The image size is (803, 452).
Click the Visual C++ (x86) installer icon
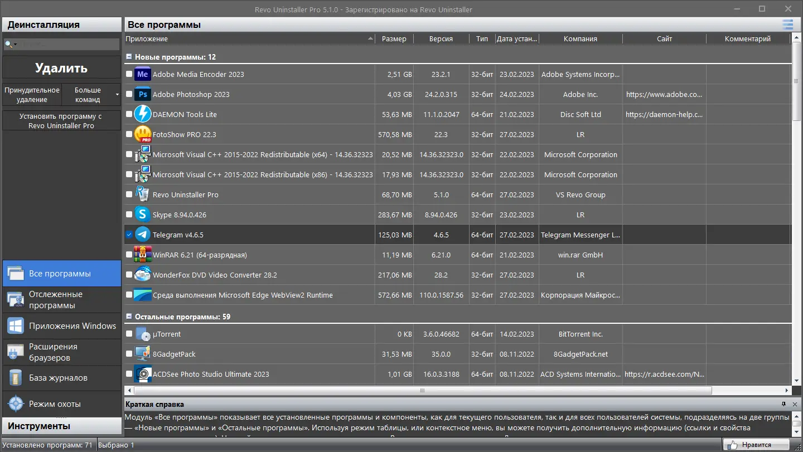(143, 174)
